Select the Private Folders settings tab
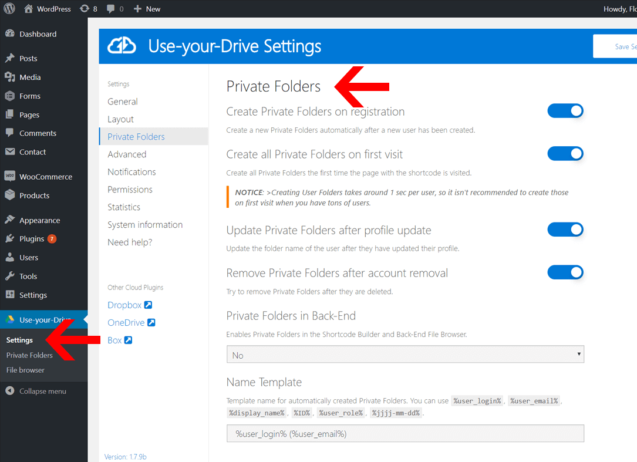 tap(154, 137)
